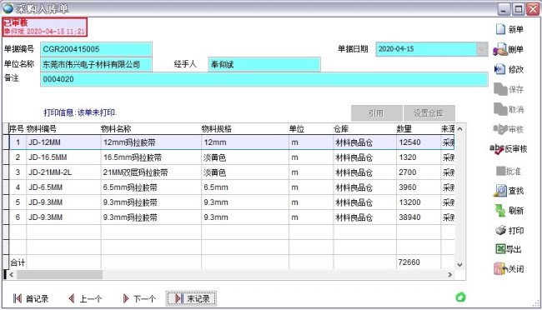The image size is (542, 310).
Task: Click the 淡黄色 spec cell in row 2
Action: pyautogui.click(x=244, y=157)
